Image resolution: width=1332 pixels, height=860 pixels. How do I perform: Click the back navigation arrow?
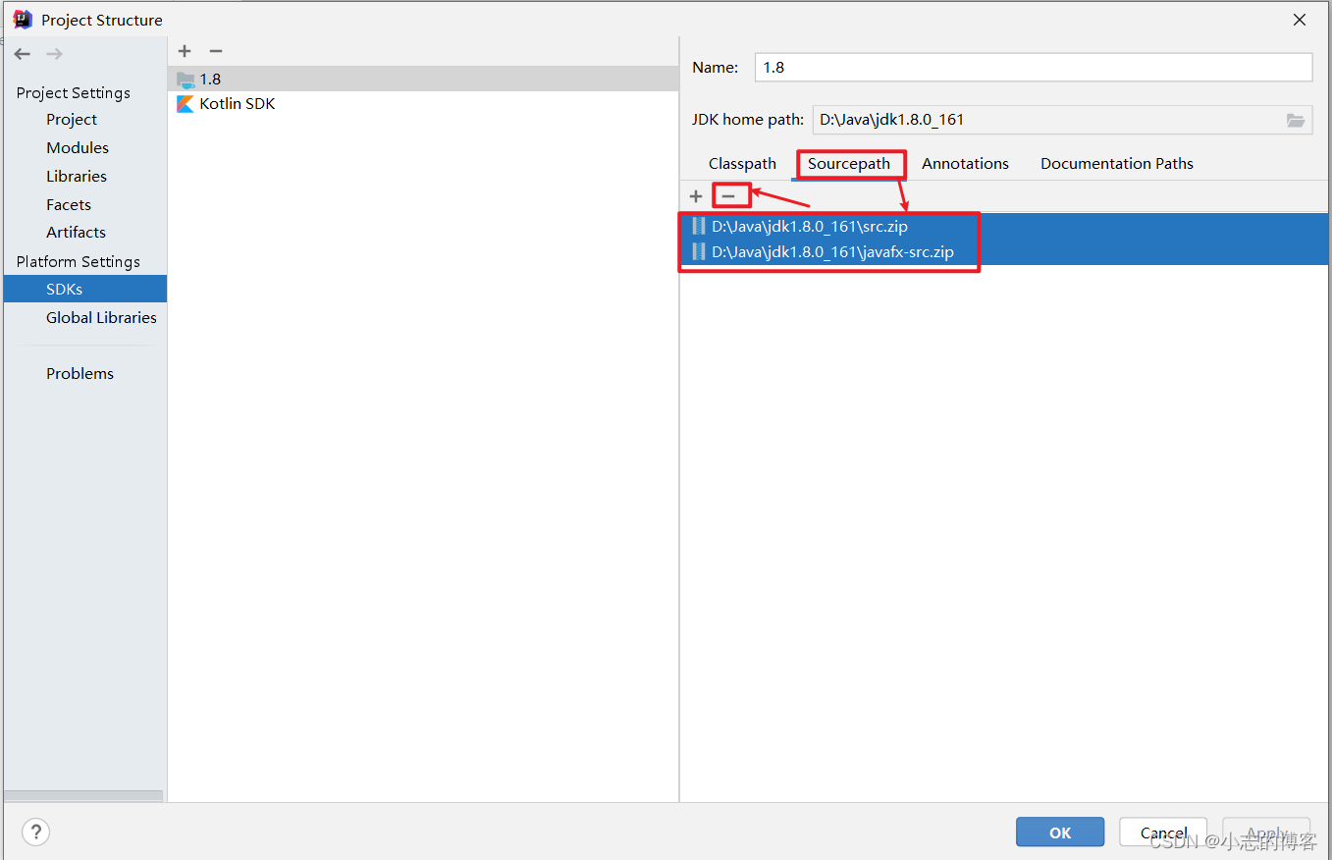(23, 54)
